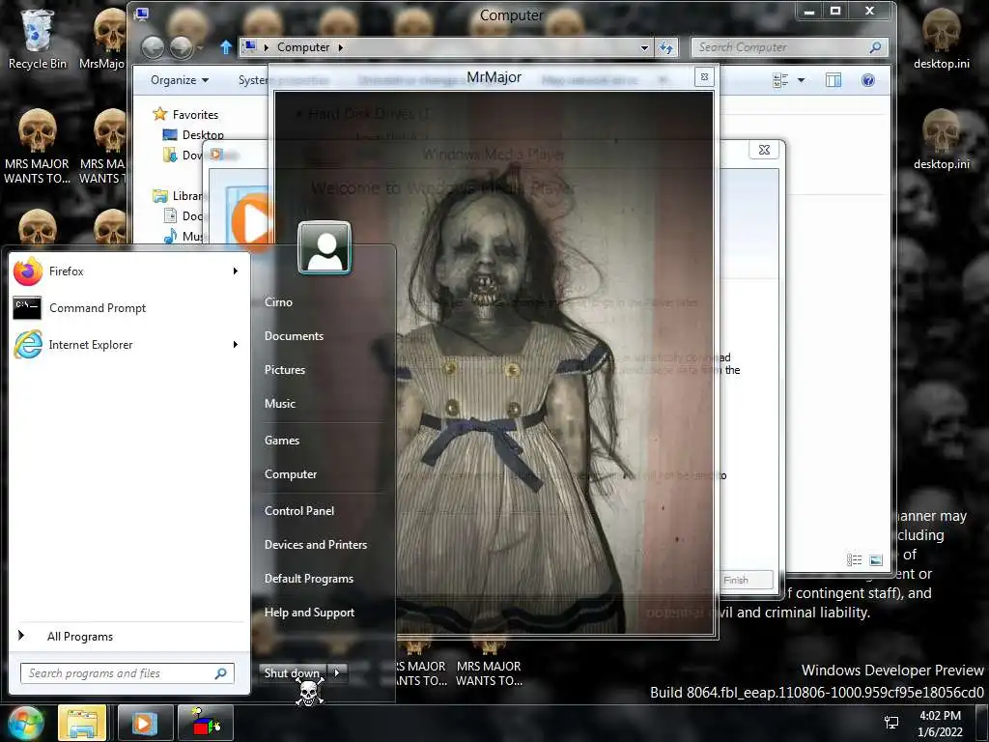Image resolution: width=989 pixels, height=742 pixels.
Task: Click the search magnifier in Computer window
Action: coord(875,47)
